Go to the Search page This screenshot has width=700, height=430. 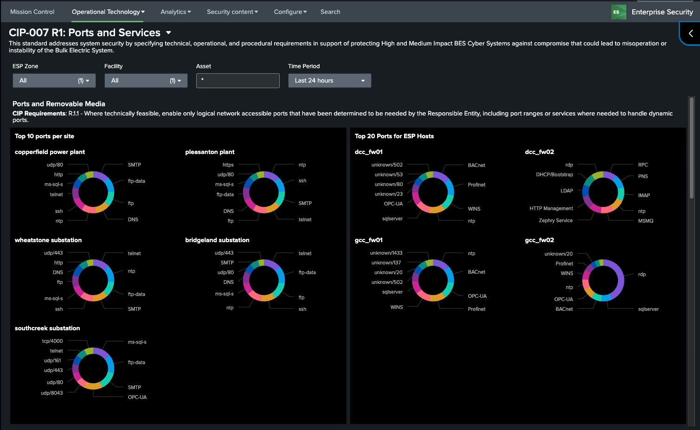click(x=330, y=12)
